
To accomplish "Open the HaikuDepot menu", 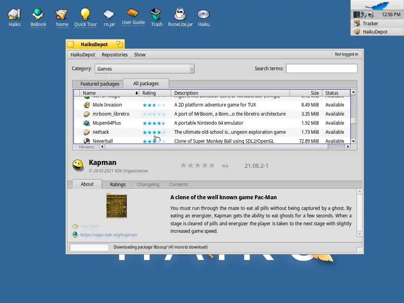I will [83, 54].
